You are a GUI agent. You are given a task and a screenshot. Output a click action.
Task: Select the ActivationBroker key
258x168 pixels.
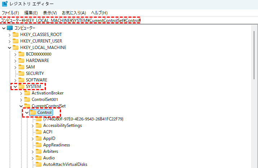click(x=47, y=93)
